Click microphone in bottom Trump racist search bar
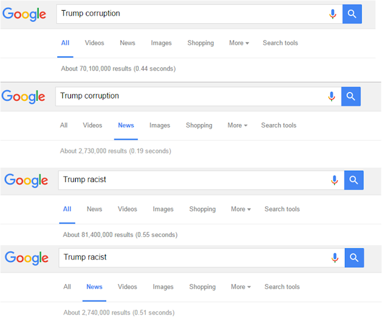Viewport: 382px width, 324px height. (x=335, y=258)
